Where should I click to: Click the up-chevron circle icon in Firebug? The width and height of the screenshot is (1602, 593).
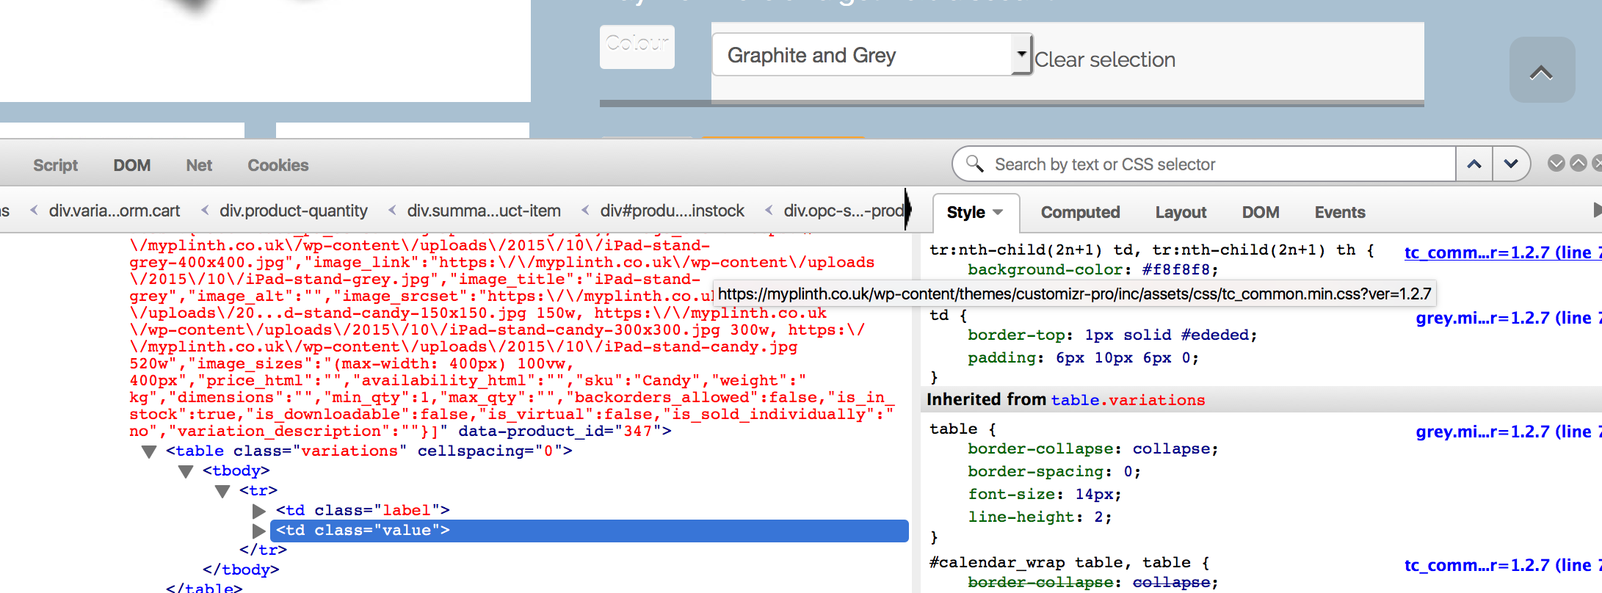coord(1578,163)
